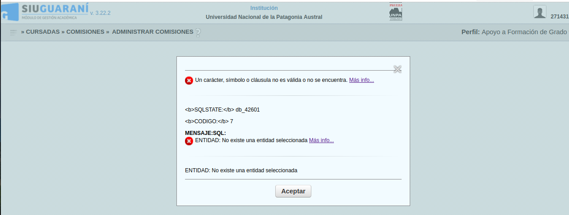Image resolution: width=569 pixels, height=215 pixels.
Task: Go to CURSADAS in the breadcrumb
Action: point(43,32)
